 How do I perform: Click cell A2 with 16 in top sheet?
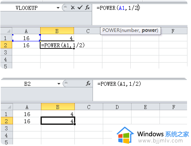click(x=26, y=45)
